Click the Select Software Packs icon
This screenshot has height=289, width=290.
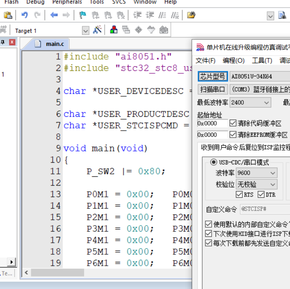tap(151, 30)
